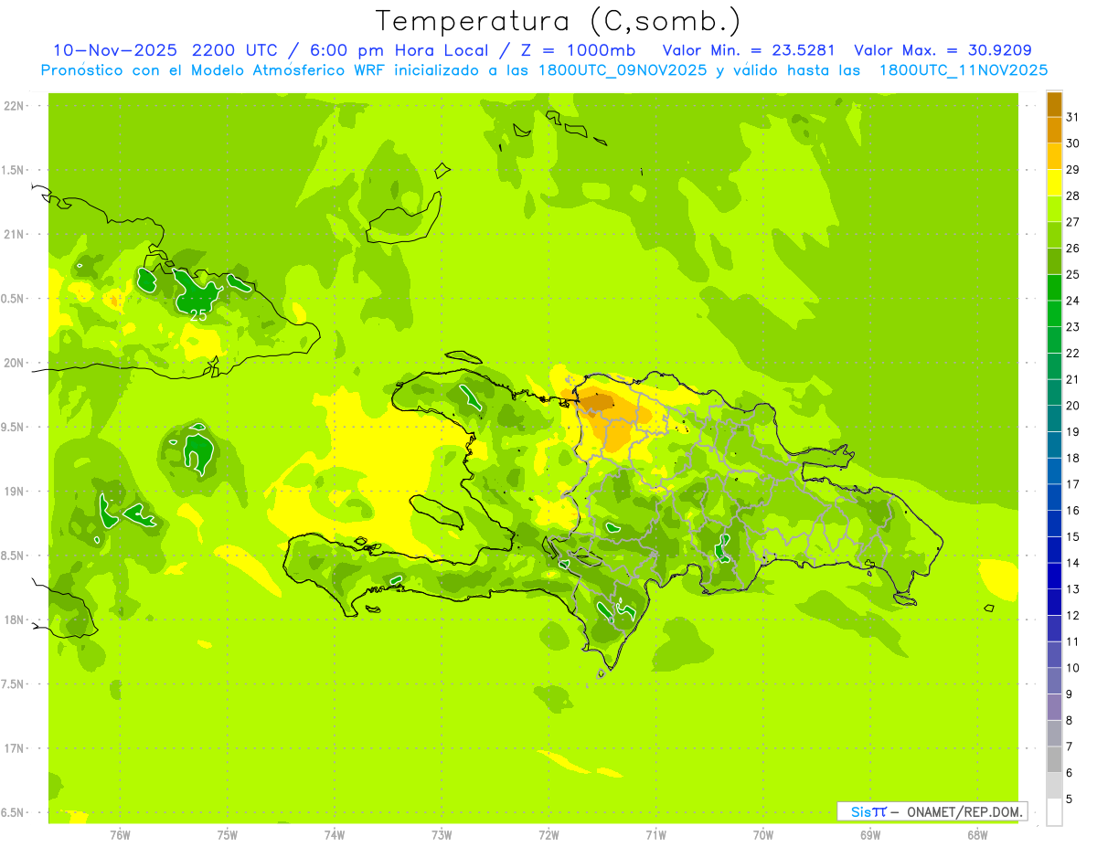Viewport: 1097px width, 847px height.
Task: Select the gray swatch between 6 and 7
Action: point(1054,759)
